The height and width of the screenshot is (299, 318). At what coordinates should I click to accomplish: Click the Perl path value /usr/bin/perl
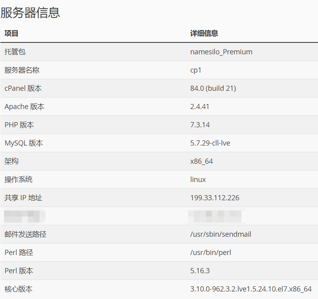coord(210,253)
